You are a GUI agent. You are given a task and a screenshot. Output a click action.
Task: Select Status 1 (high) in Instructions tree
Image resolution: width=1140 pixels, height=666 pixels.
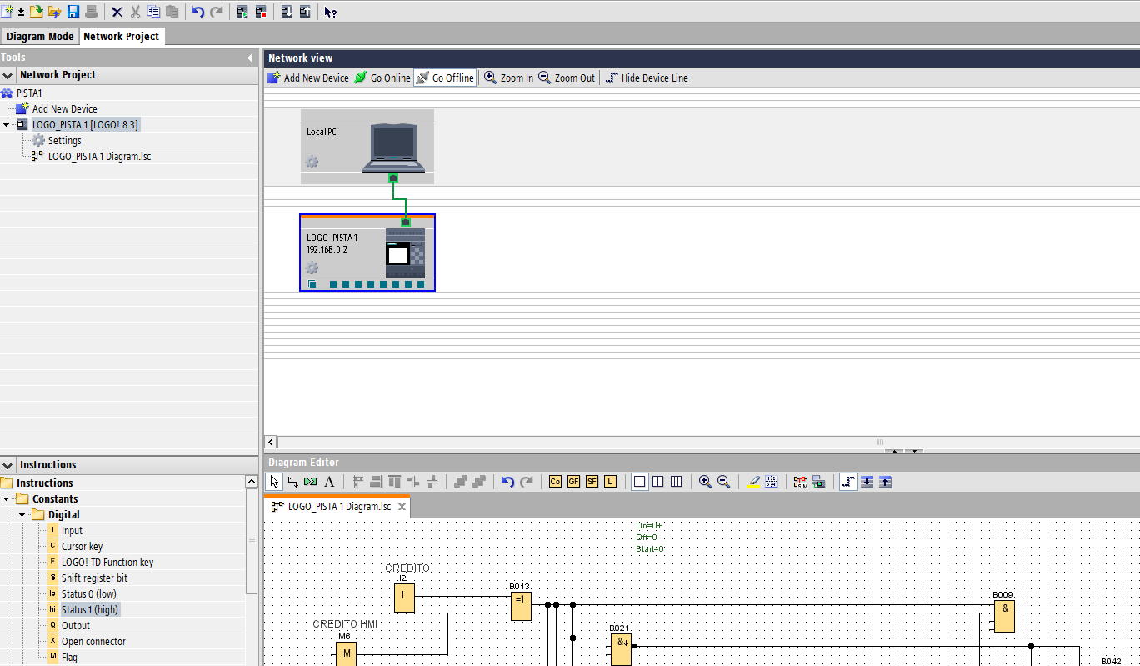click(x=90, y=610)
